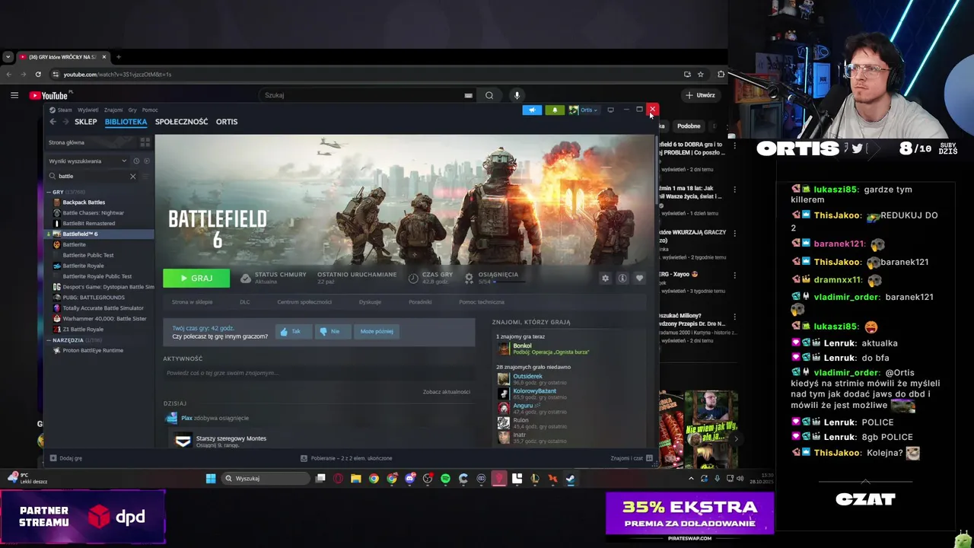Open game settings gear icon
The image size is (974, 548).
(606, 279)
